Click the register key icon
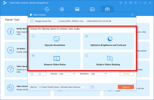 point(126,3)
